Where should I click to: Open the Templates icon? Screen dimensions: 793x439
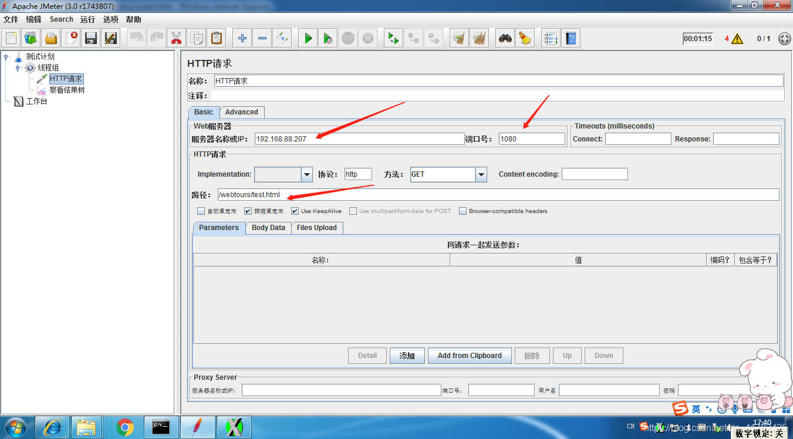tap(31, 39)
